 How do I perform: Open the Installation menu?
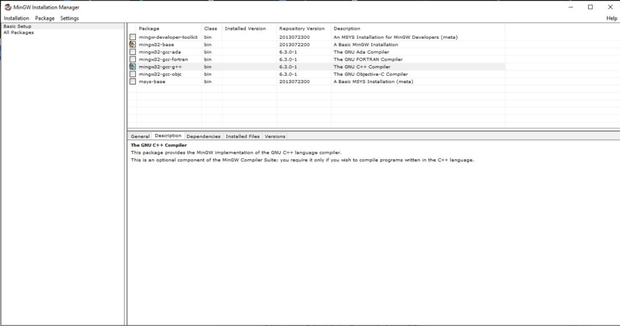[17, 18]
